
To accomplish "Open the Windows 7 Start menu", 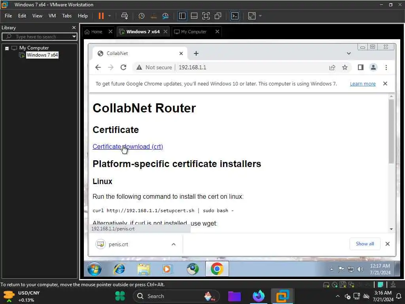I will click(95, 269).
